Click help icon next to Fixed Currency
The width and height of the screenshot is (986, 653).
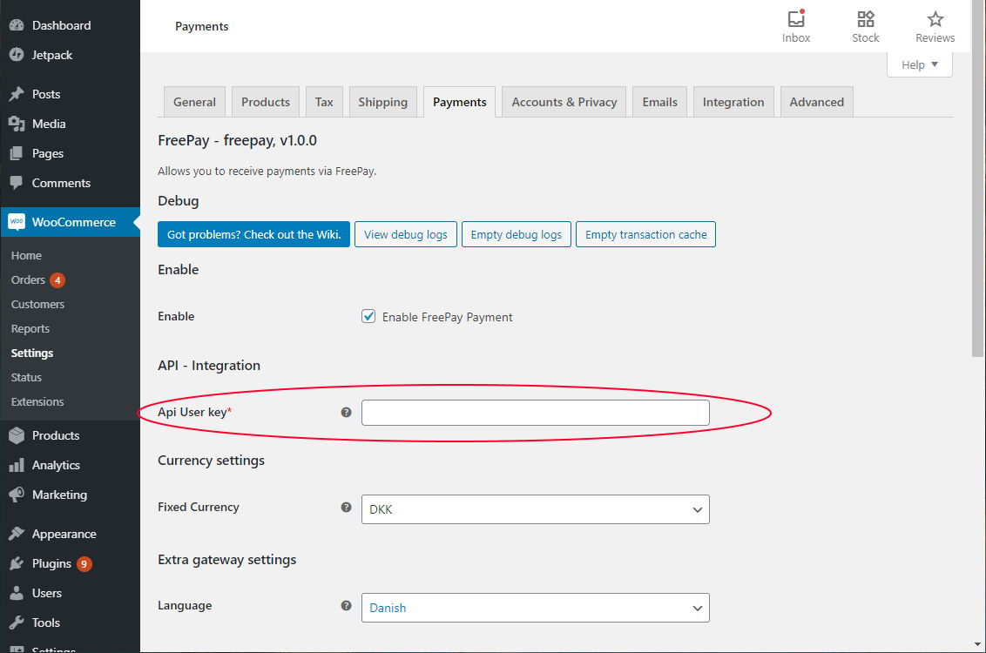pos(346,508)
